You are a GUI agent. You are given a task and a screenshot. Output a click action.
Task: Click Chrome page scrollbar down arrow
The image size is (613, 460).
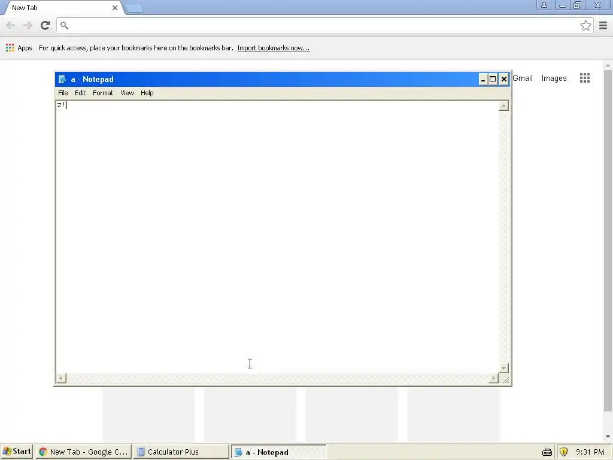[608, 437]
